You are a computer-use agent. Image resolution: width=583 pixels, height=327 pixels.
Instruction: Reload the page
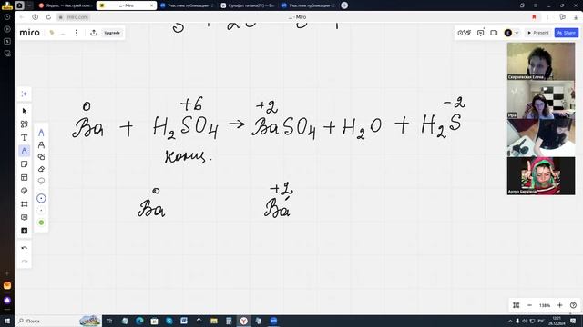(48, 17)
